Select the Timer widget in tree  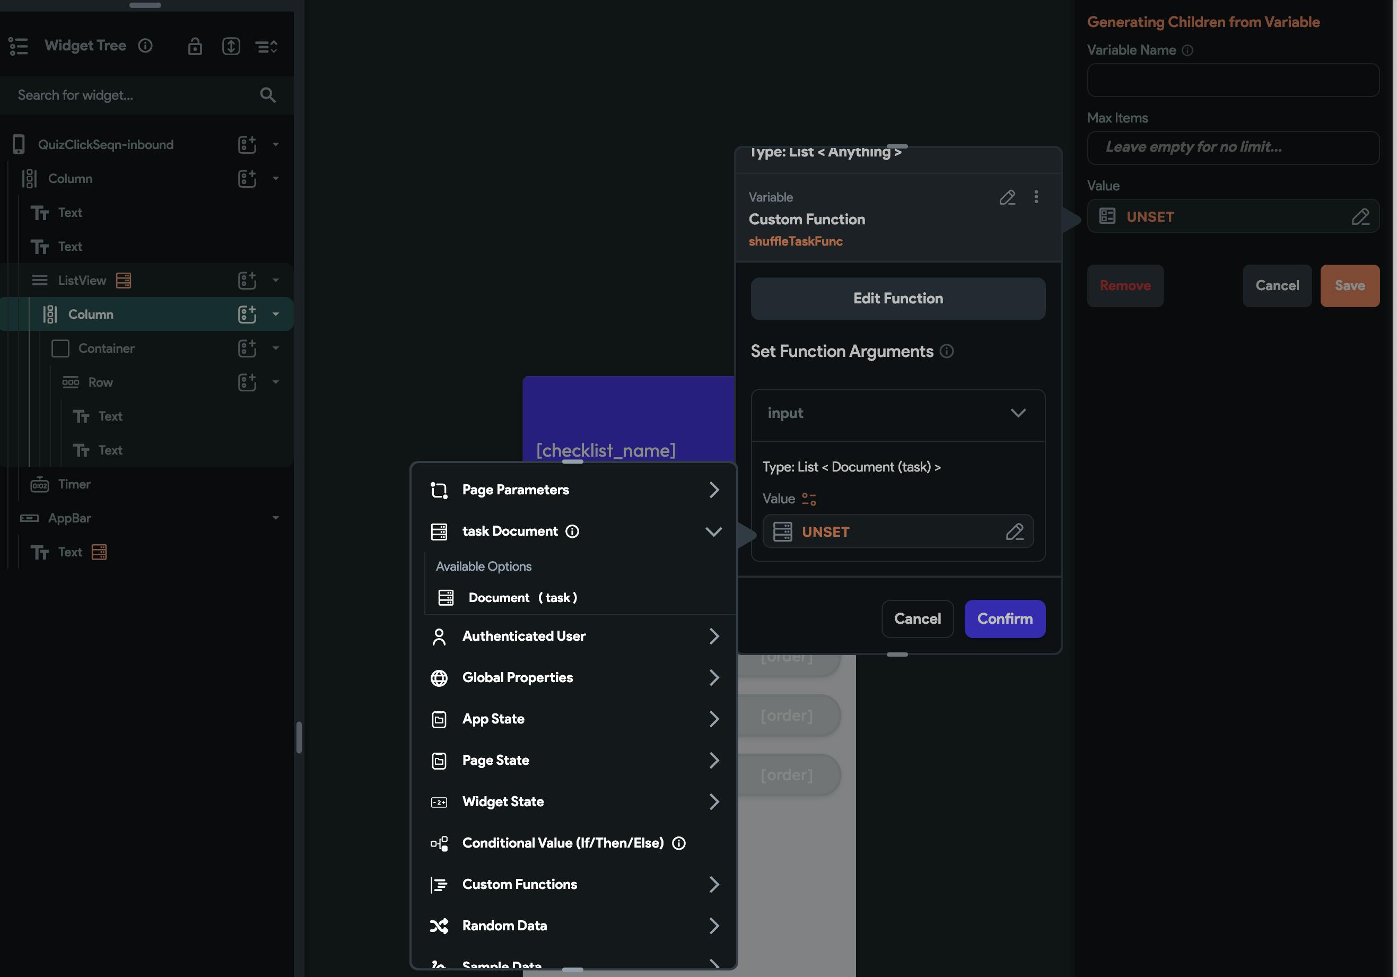point(74,484)
